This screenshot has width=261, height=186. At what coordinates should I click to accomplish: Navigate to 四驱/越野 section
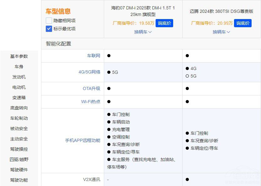pyautogui.click(x=19, y=159)
